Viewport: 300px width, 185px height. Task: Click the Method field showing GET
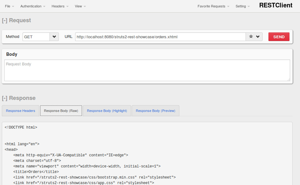36,37
